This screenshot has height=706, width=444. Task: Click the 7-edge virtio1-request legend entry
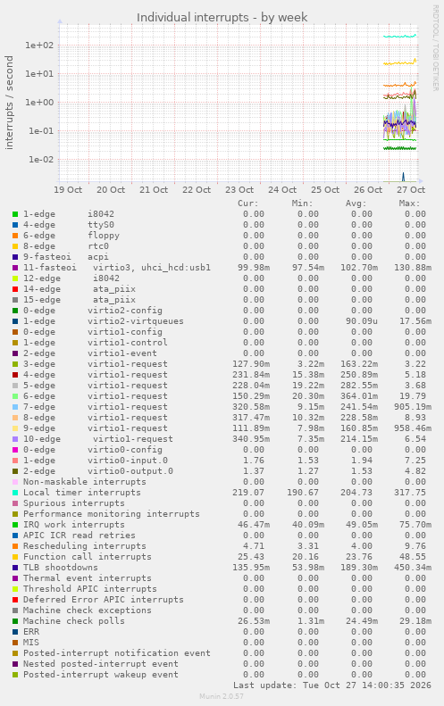click(x=96, y=407)
